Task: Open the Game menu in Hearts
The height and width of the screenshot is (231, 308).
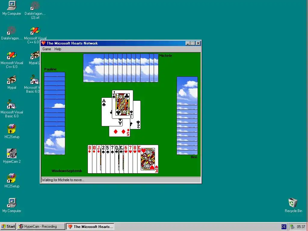Action: 47,49
